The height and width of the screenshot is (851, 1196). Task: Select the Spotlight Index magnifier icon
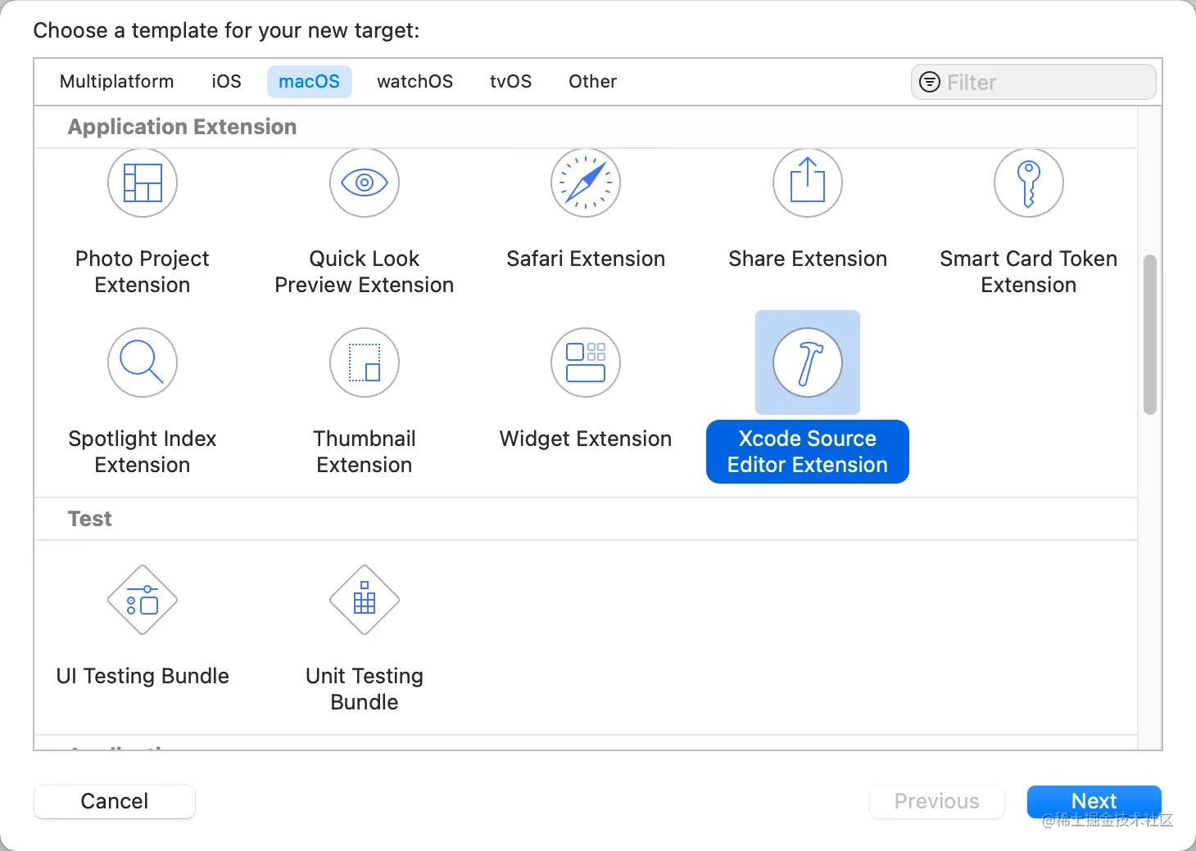pyautogui.click(x=143, y=362)
